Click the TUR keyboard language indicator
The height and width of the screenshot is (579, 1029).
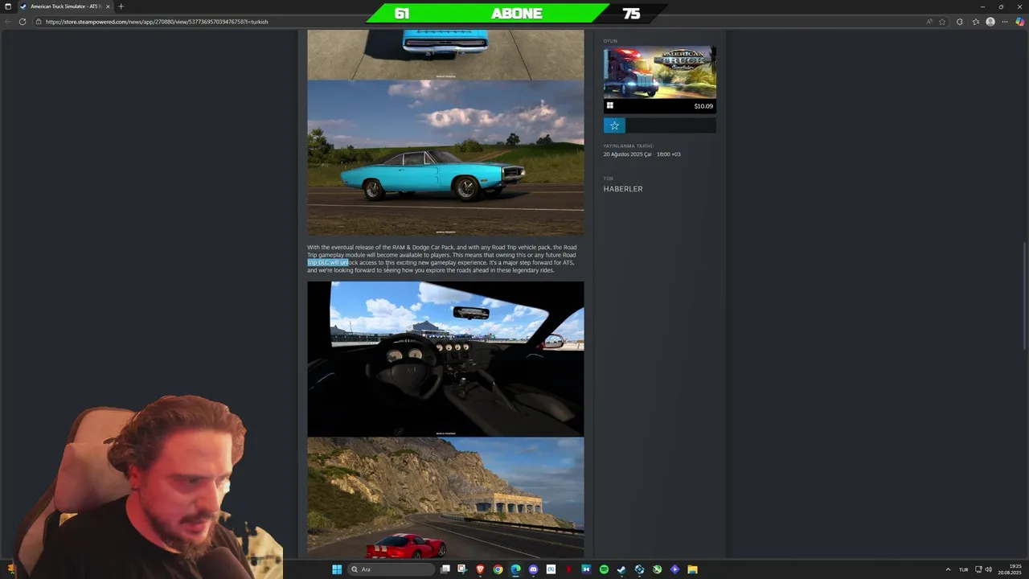[963, 569]
